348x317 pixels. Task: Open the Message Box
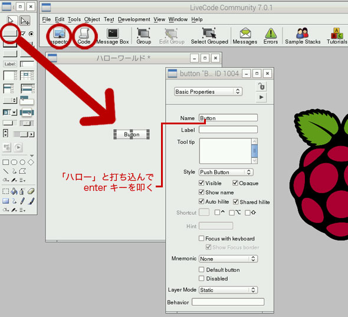113,36
